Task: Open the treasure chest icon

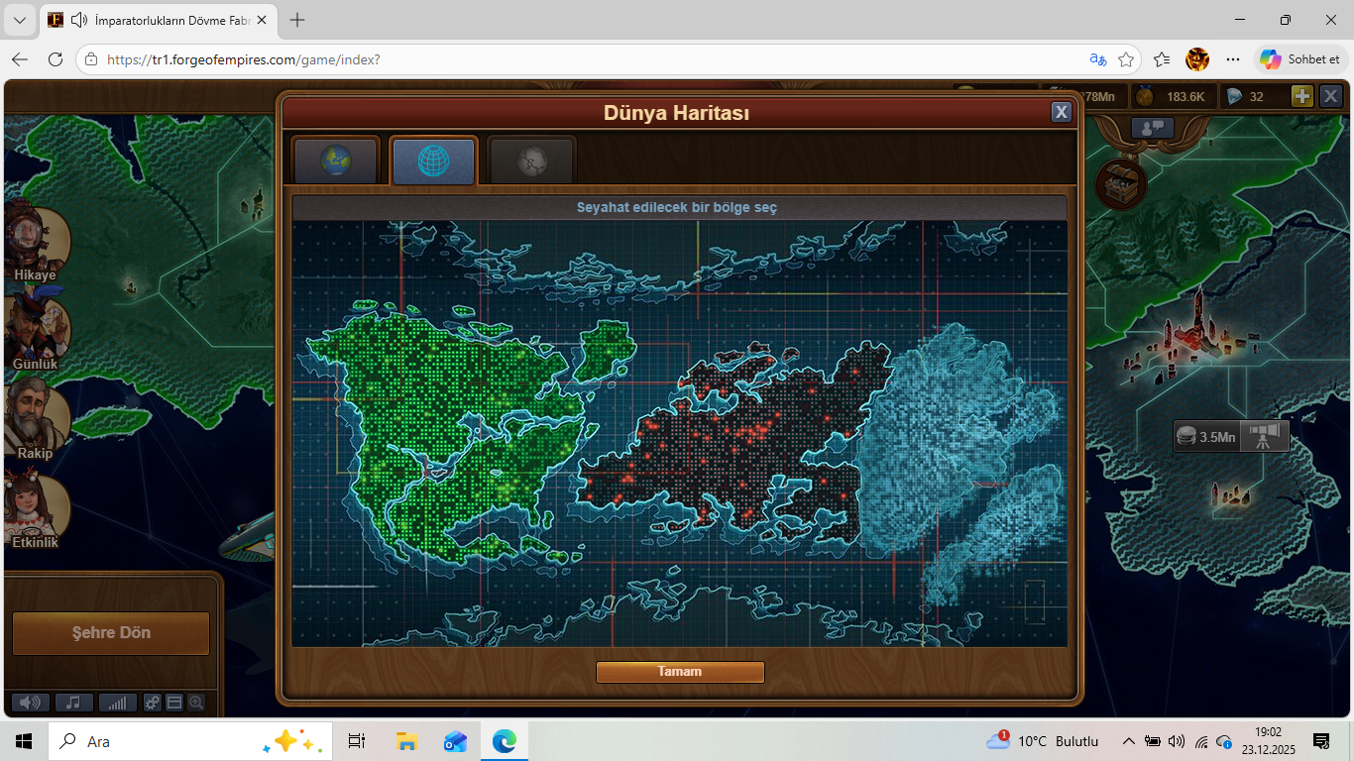Action: [x=1121, y=185]
